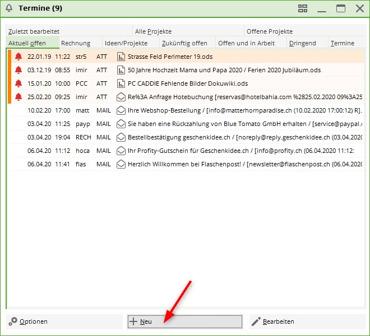The image size is (370, 336).
Task: Click spreadsheet icon for PC CADDIE Fehlende Bilder
Action: pos(121,83)
